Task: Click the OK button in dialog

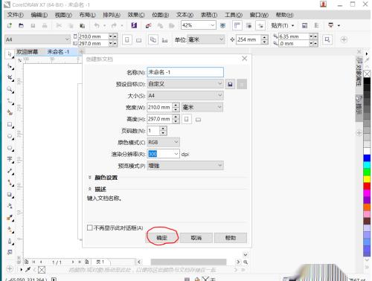Action: [x=161, y=238]
